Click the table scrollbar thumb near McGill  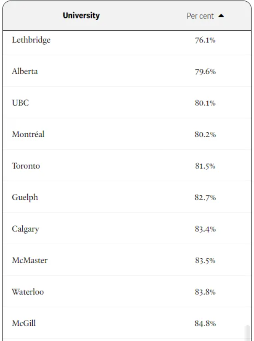tap(248, 333)
